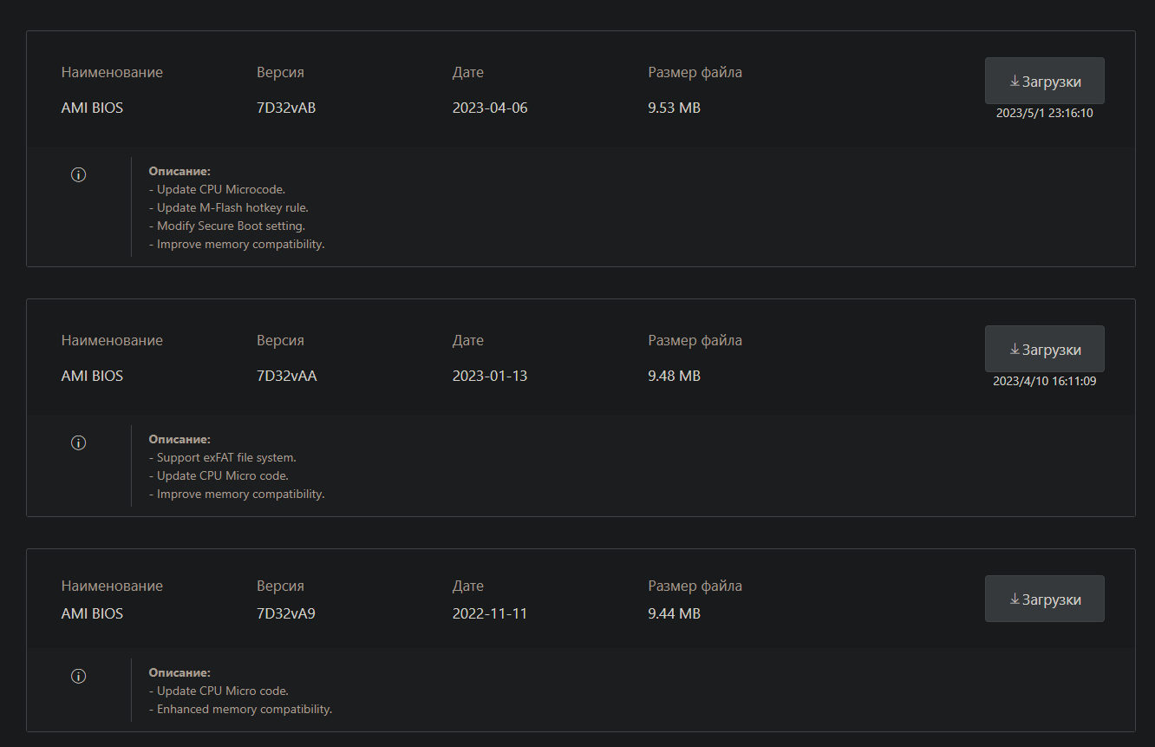The height and width of the screenshot is (747, 1155).
Task: Download BIOS version 7D32vAA
Action: click(1044, 350)
